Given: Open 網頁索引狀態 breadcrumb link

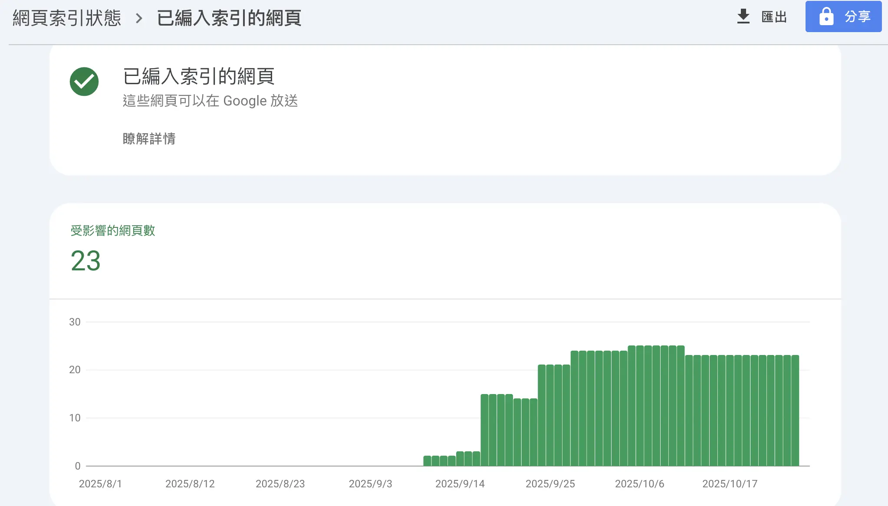Looking at the screenshot, I should point(67,18).
